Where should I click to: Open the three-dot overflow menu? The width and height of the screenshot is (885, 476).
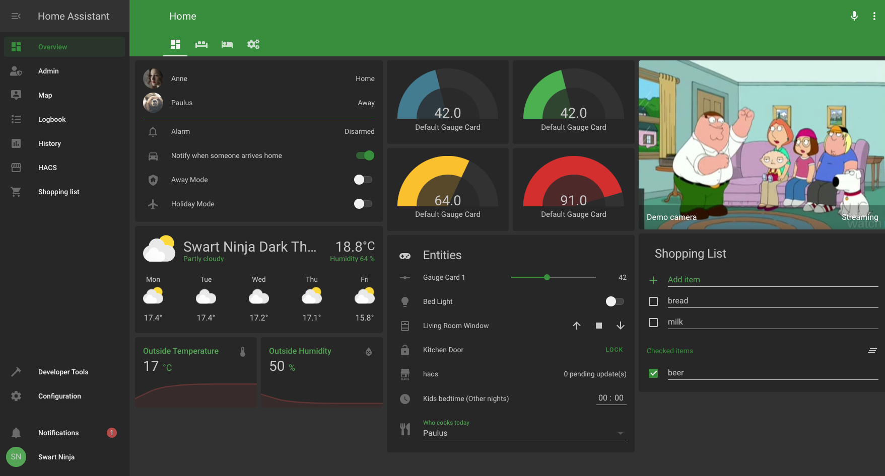tap(874, 16)
